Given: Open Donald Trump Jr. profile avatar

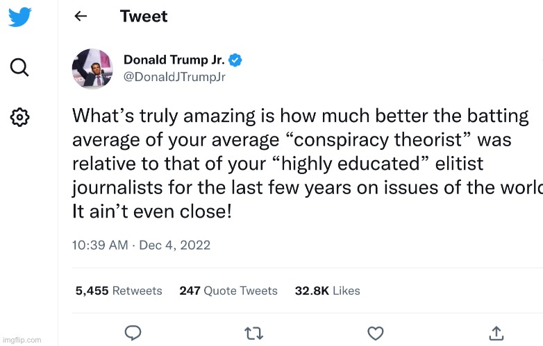Looking at the screenshot, I should pyautogui.click(x=92, y=69).
